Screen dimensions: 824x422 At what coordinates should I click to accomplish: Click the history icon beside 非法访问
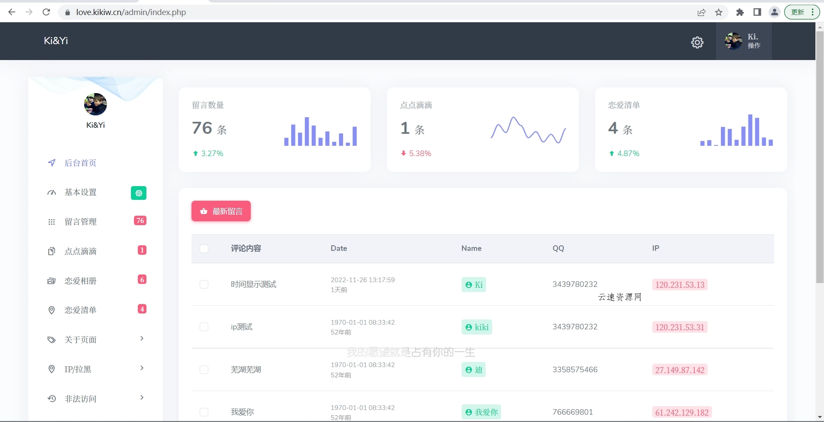pos(52,399)
